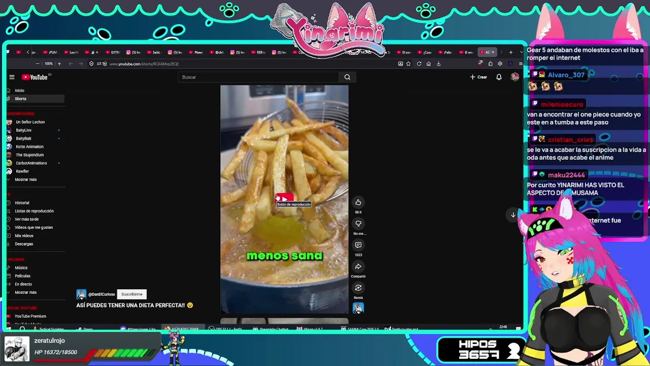Select Inicio in the sidebar
Viewport: 650px width, 366px height.
(19, 90)
